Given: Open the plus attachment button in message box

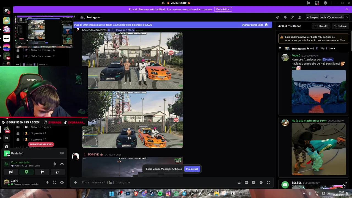Looking at the screenshot, I should point(75,182).
